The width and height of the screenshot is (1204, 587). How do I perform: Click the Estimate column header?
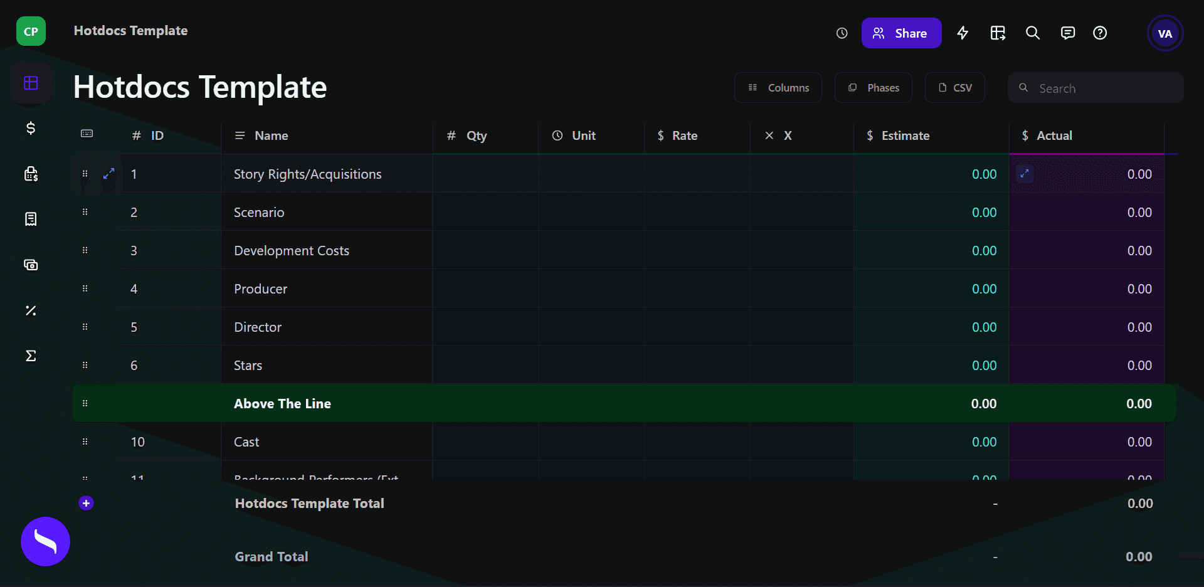click(x=905, y=135)
